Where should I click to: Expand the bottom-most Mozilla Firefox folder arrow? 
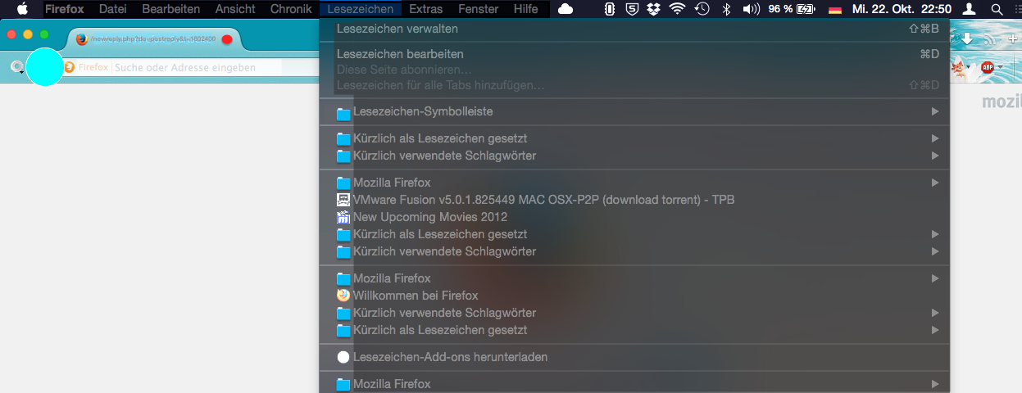(x=935, y=384)
